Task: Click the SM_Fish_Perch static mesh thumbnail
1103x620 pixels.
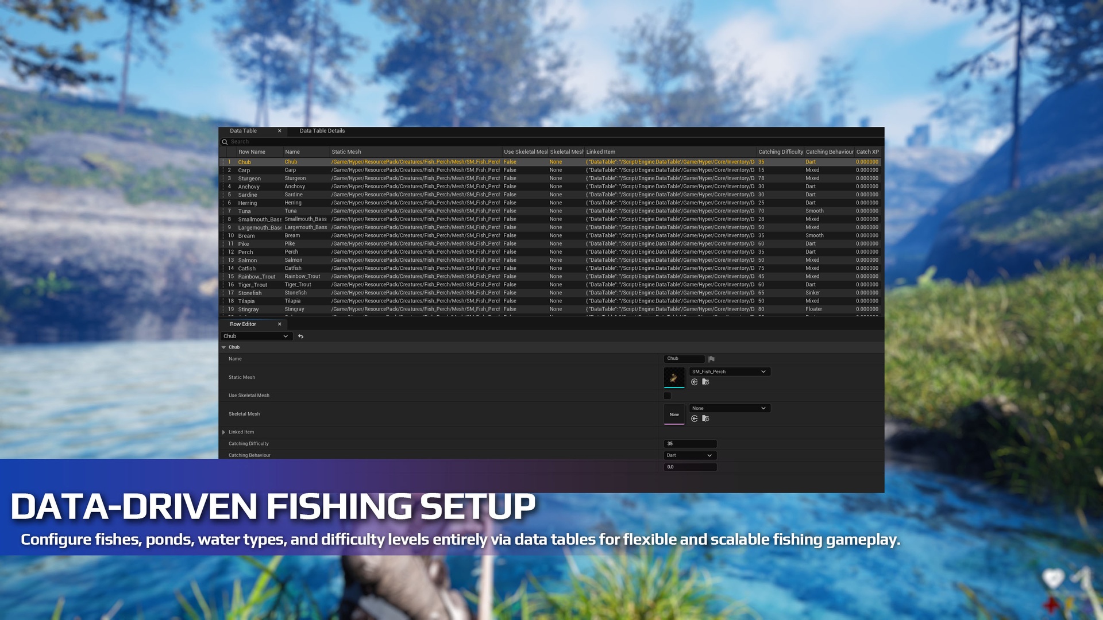Action: [x=674, y=378]
